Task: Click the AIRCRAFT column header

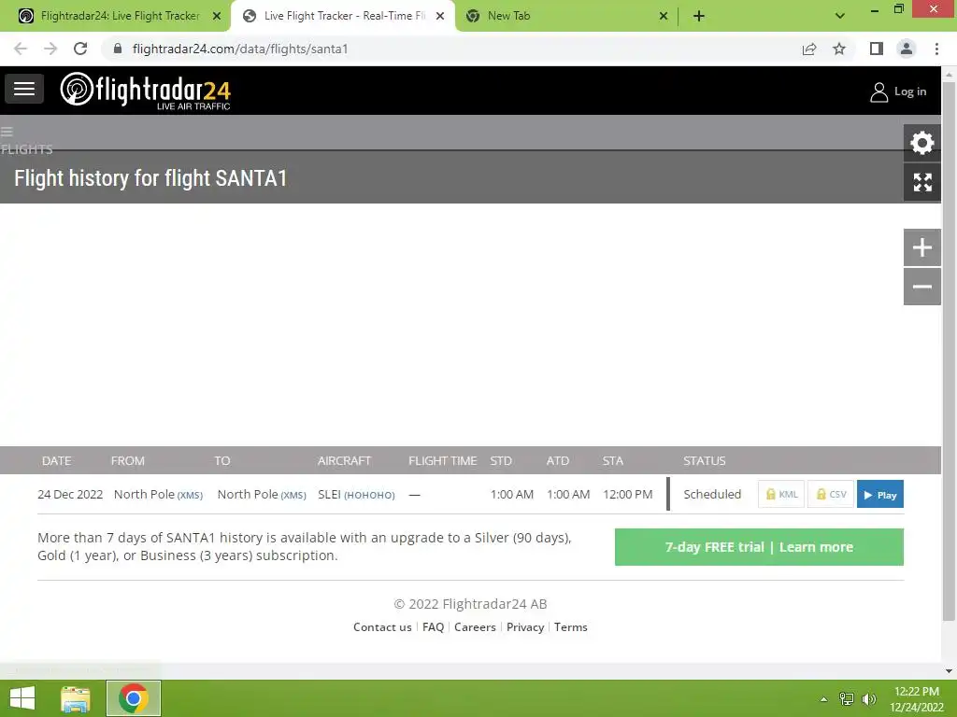Action: click(x=344, y=461)
